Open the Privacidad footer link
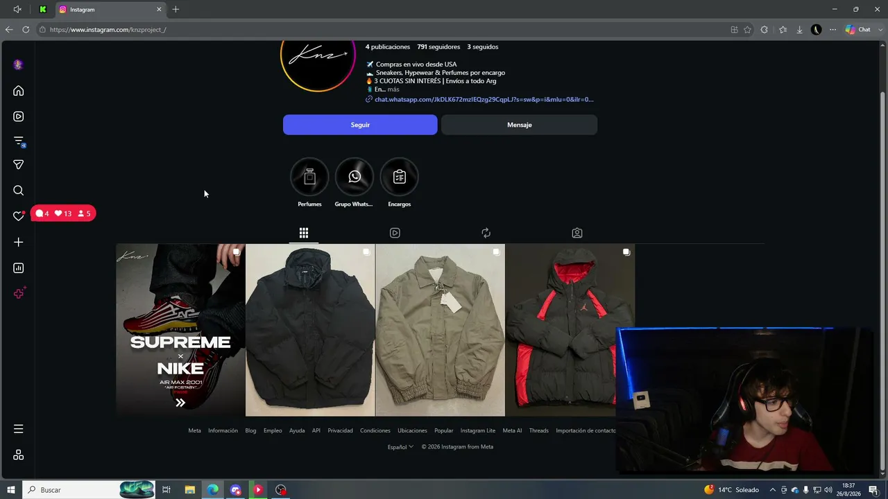888x499 pixels. pyautogui.click(x=340, y=430)
